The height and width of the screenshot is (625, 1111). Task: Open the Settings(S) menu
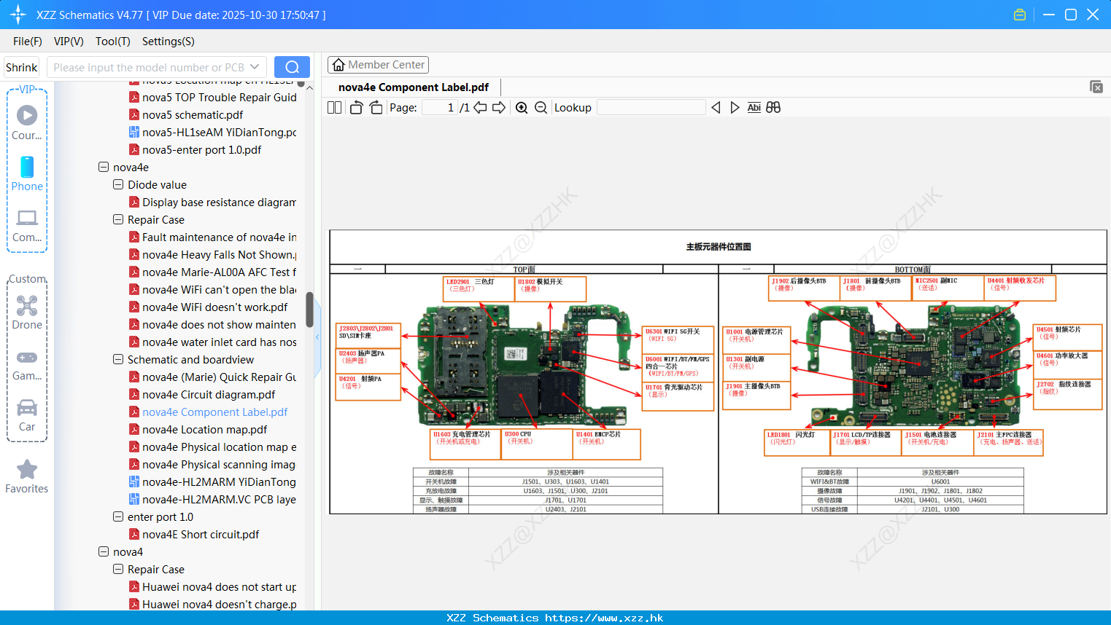169,42
